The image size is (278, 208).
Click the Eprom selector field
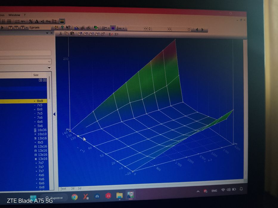[x=40, y=28]
